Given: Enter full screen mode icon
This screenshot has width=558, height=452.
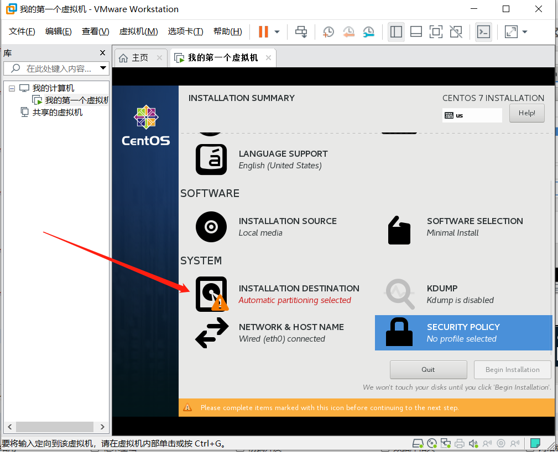Looking at the screenshot, I should pos(436,31).
